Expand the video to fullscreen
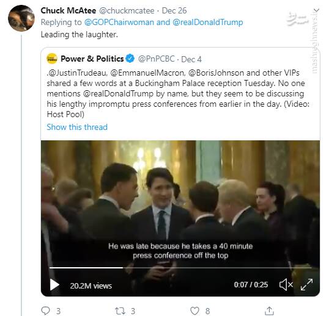 pos(306,285)
